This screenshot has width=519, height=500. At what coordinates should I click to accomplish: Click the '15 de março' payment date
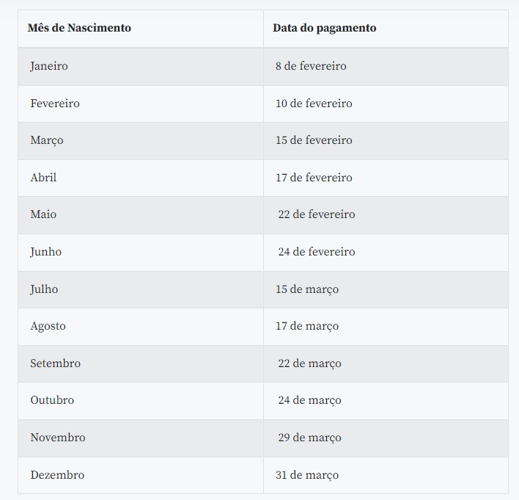coord(307,289)
